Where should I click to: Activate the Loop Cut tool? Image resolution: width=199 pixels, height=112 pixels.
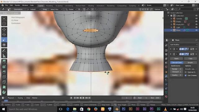[x=4, y=77]
